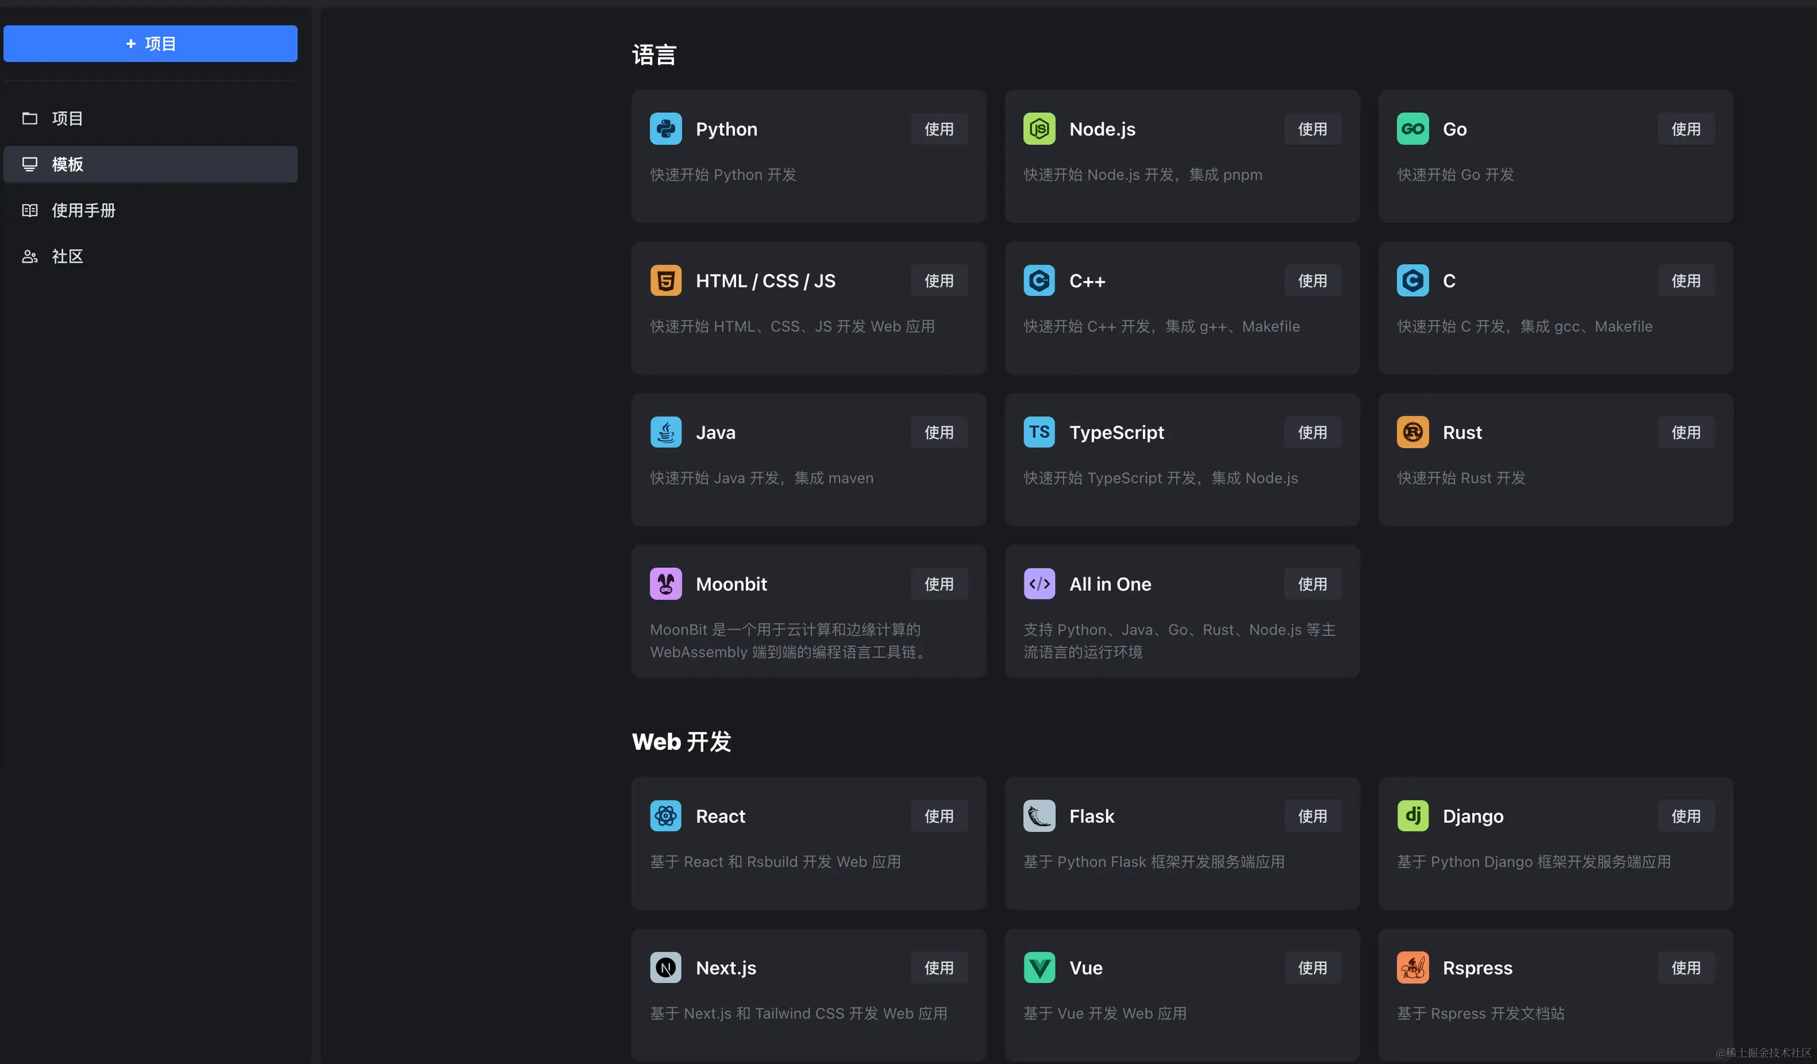Click 使用 on the Rspress card
Screen dimensions: 1817x1064
pos(1686,967)
